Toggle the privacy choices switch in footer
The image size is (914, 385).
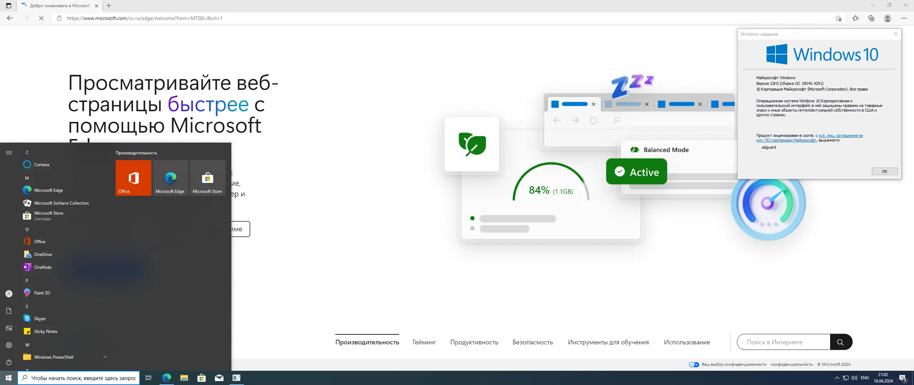(x=694, y=364)
